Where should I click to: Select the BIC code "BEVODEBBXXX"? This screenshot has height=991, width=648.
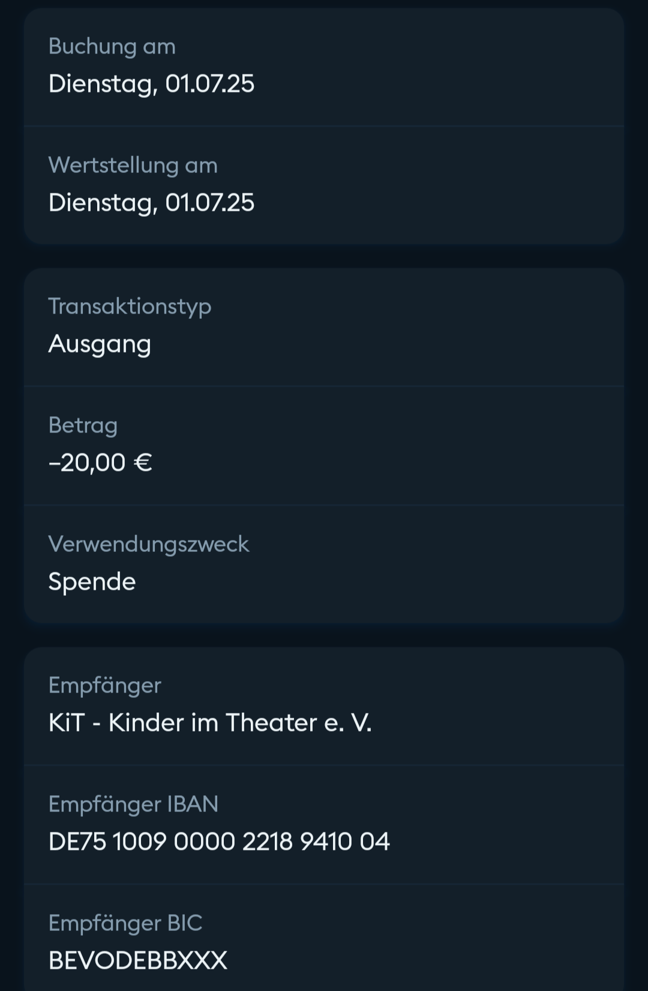[138, 960]
